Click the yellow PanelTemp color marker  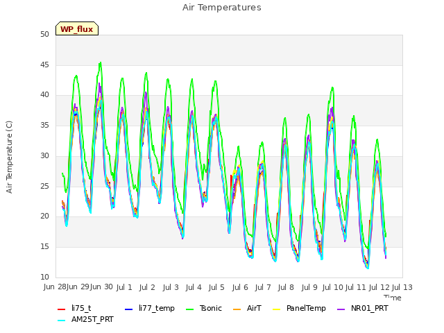coord(276,309)
